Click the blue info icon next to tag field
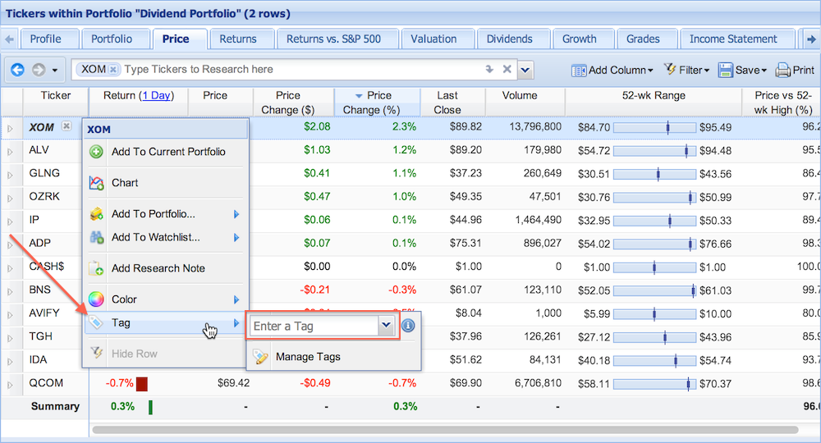This screenshot has width=821, height=443. coord(408,326)
